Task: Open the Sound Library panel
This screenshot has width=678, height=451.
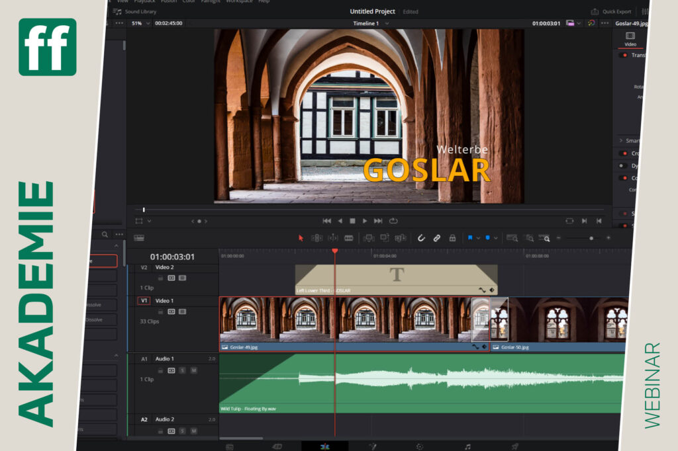Action: 134,12
